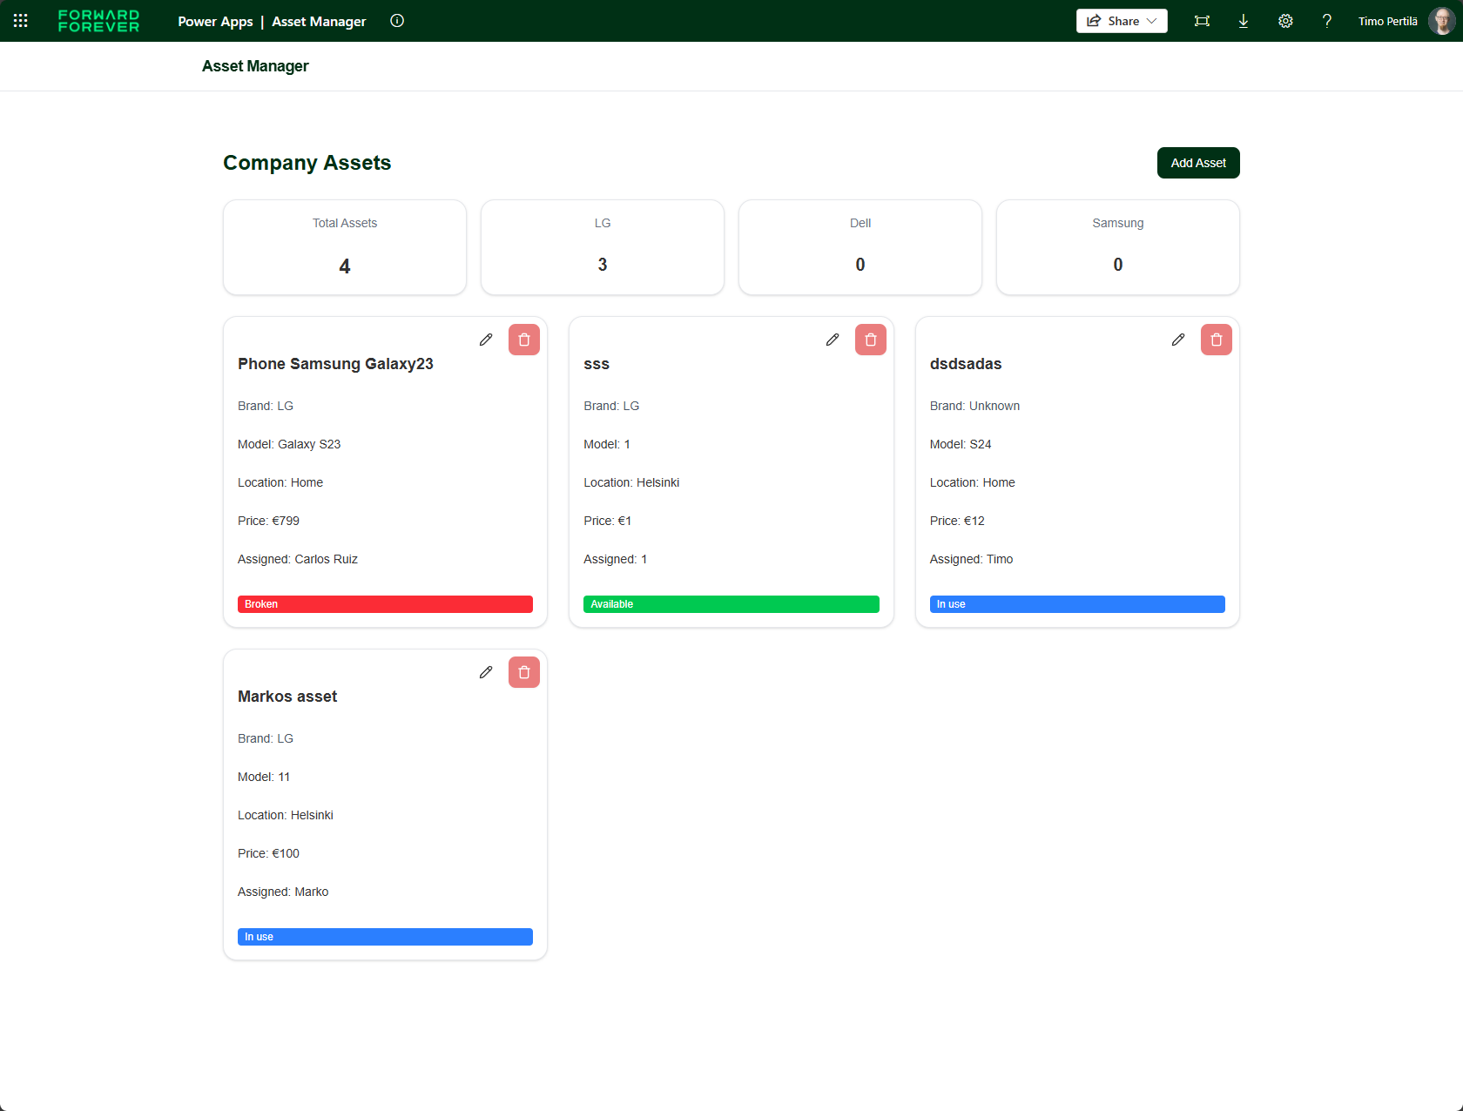This screenshot has width=1463, height=1111.
Task: Delete the dsdsadas asset
Action: pos(1217,340)
